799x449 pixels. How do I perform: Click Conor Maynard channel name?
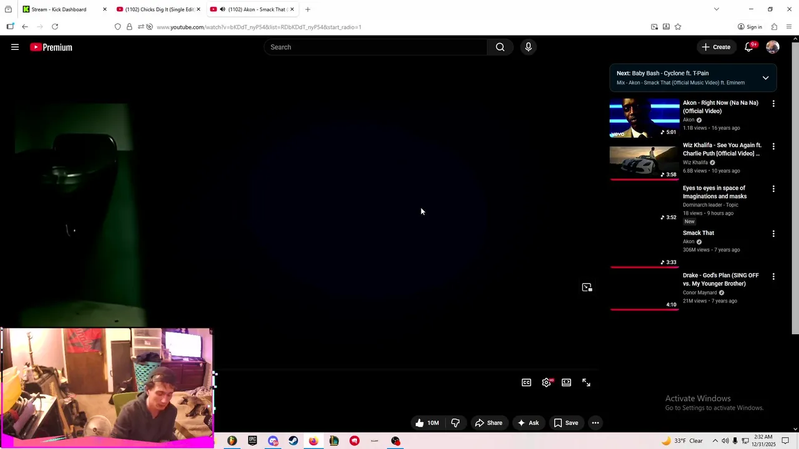pyautogui.click(x=700, y=292)
